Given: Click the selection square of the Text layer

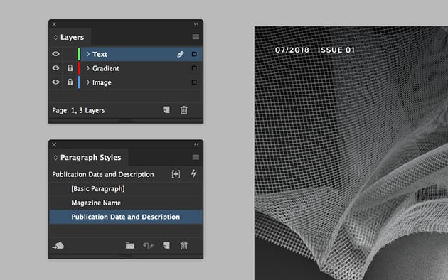Looking at the screenshot, I should (x=194, y=54).
